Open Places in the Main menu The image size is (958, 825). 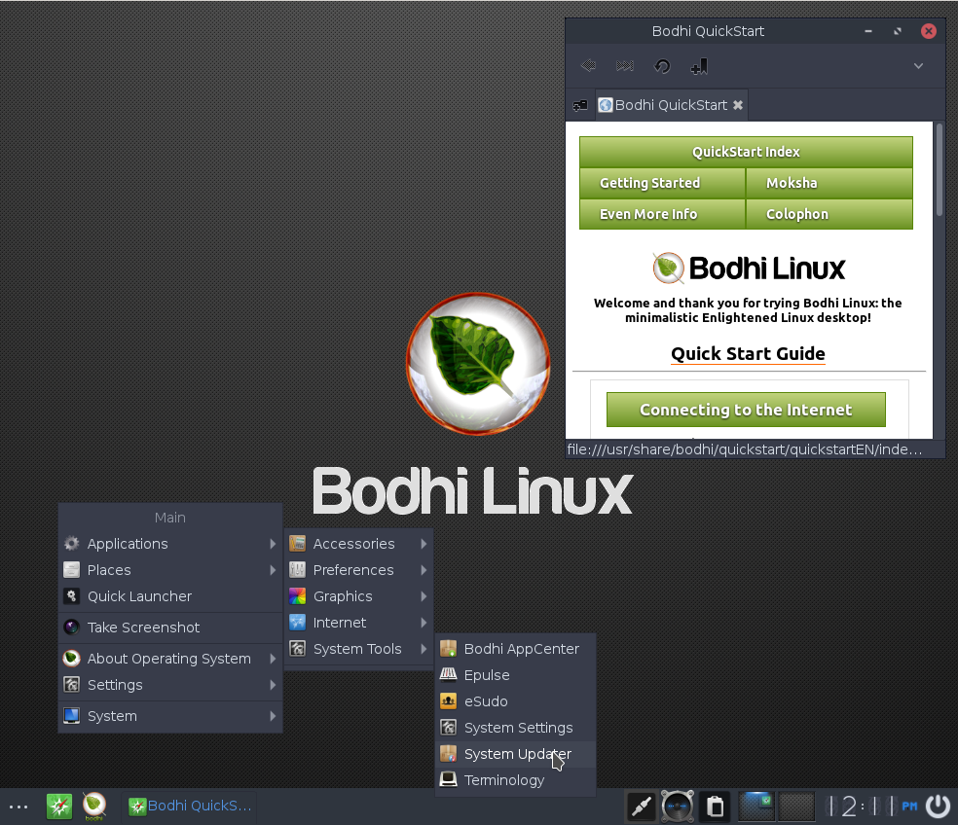170,570
